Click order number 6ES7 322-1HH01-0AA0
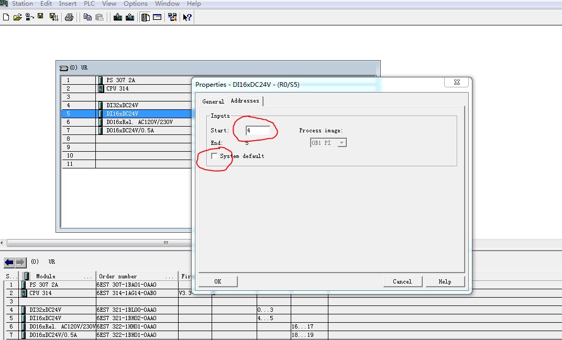Screen dimensions: 562x340 [127, 327]
